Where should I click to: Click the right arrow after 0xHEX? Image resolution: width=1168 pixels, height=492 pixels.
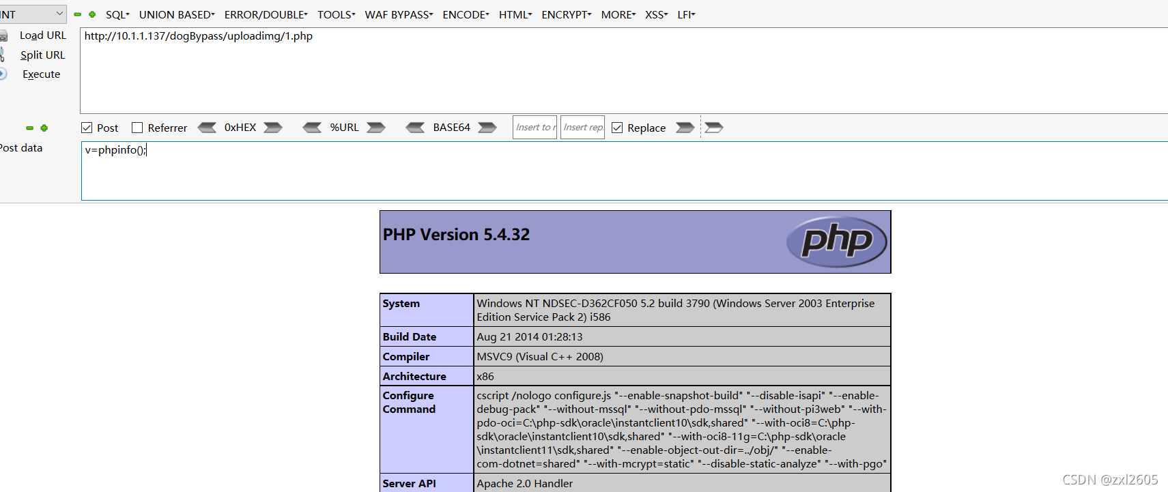(273, 128)
